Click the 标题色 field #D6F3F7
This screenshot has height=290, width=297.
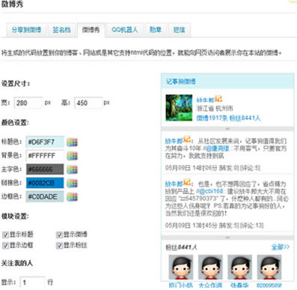(45, 142)
